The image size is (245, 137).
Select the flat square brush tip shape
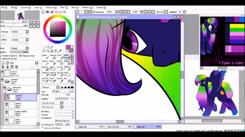click(72, 87)
